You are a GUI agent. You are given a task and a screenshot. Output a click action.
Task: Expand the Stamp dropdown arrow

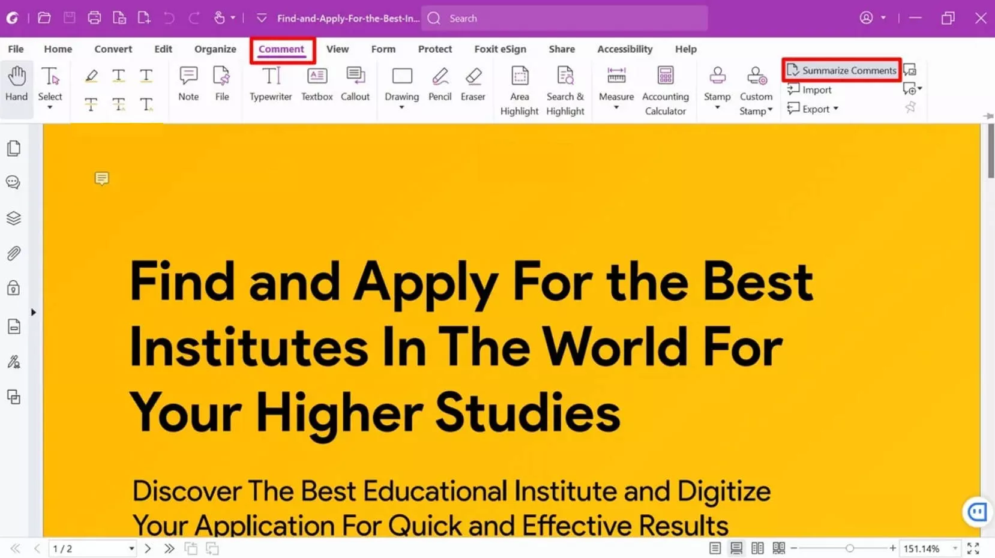[717, 108]
